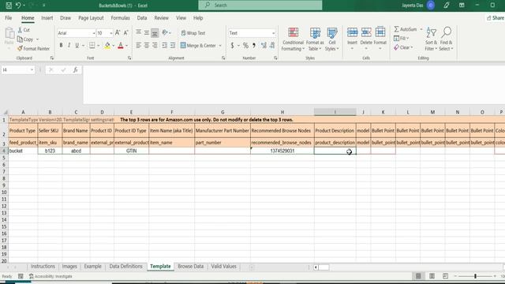Apply yellow fill color
505x284 pixels.
coord(107,46)
